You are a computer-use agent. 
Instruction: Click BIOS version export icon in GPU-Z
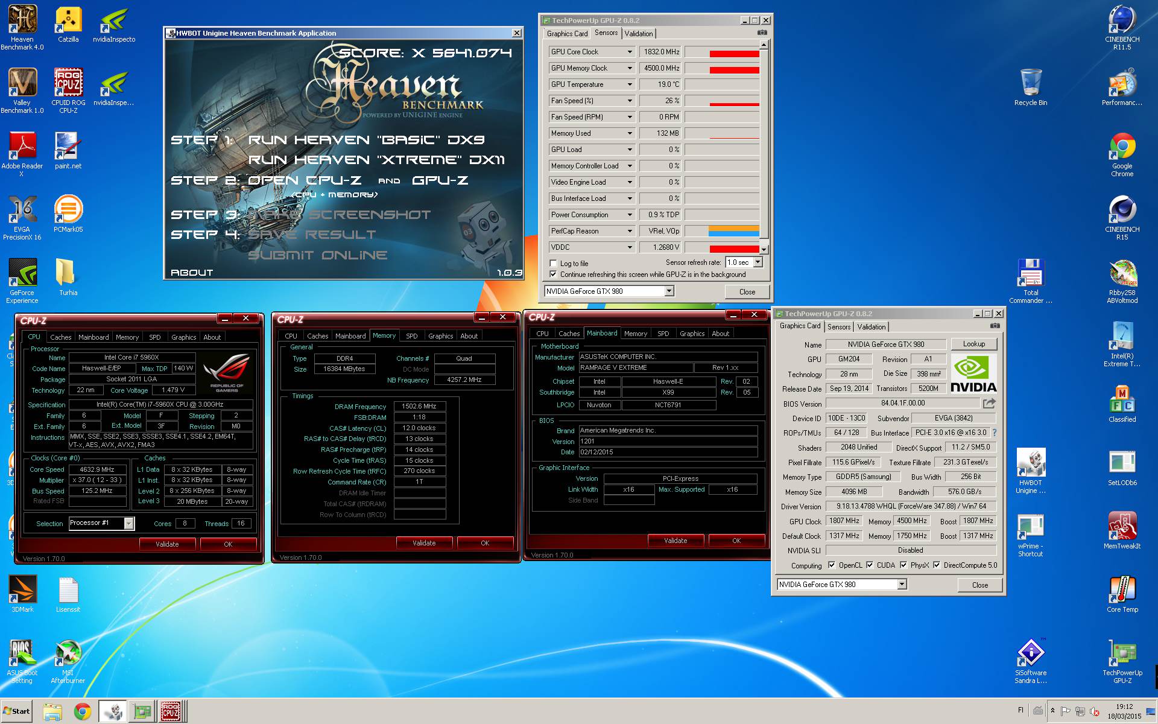coord(989,403)
